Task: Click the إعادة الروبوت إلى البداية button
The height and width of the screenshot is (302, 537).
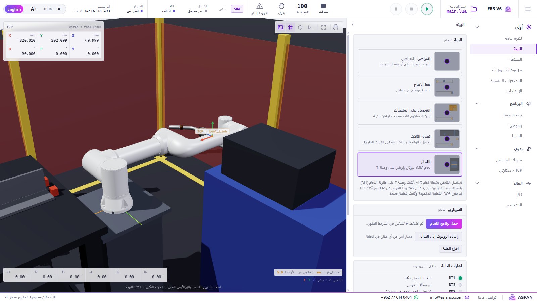Action: pos(438,237)
